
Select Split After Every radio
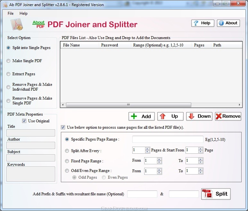click(67, 151)
